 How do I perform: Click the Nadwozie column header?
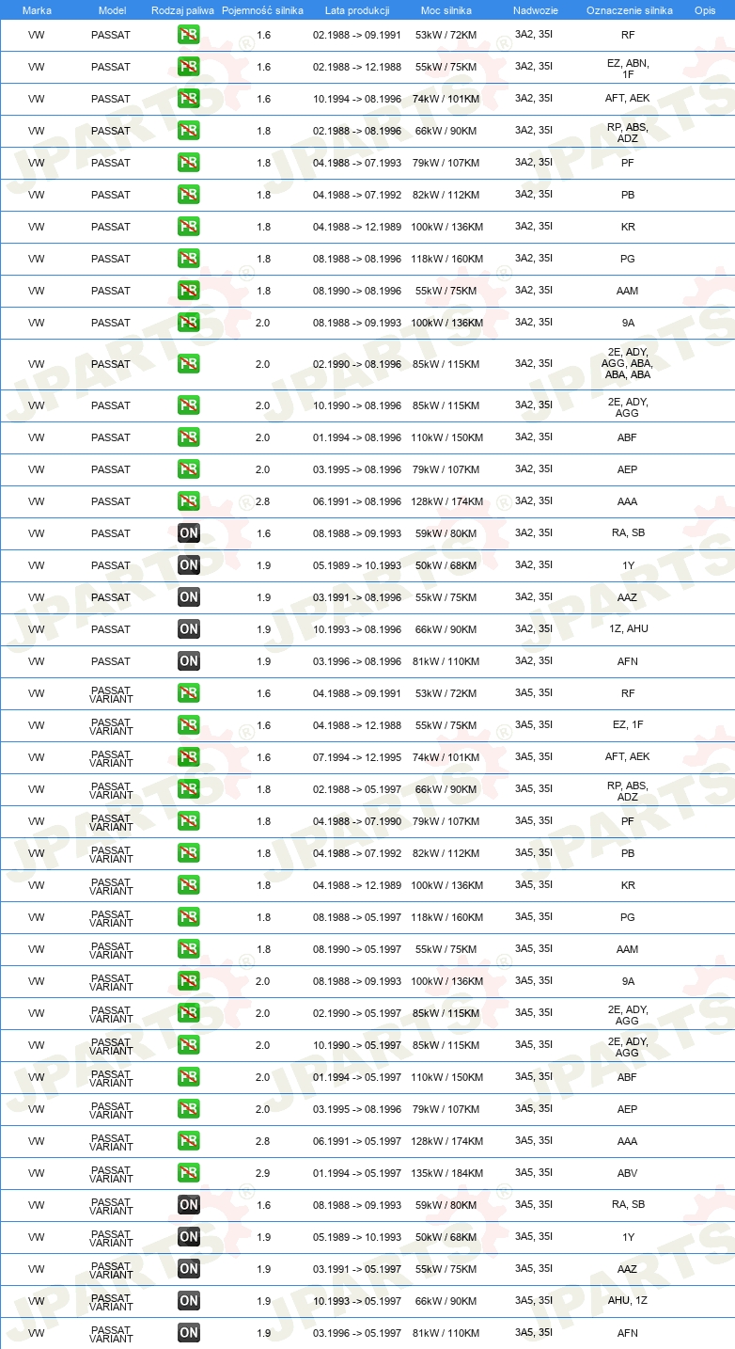[x=535, y=10]
